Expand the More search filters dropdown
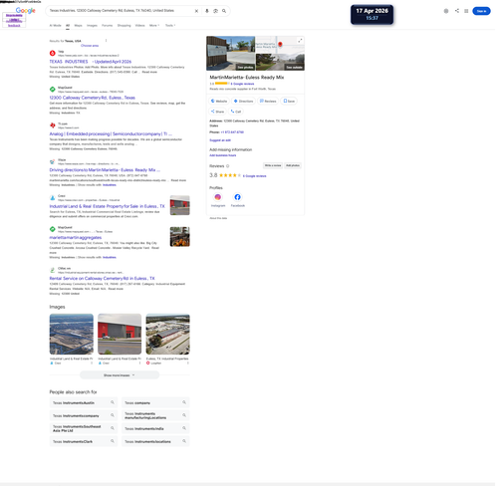The width and height of the screenshot is (498, 486). pos(154,25)
